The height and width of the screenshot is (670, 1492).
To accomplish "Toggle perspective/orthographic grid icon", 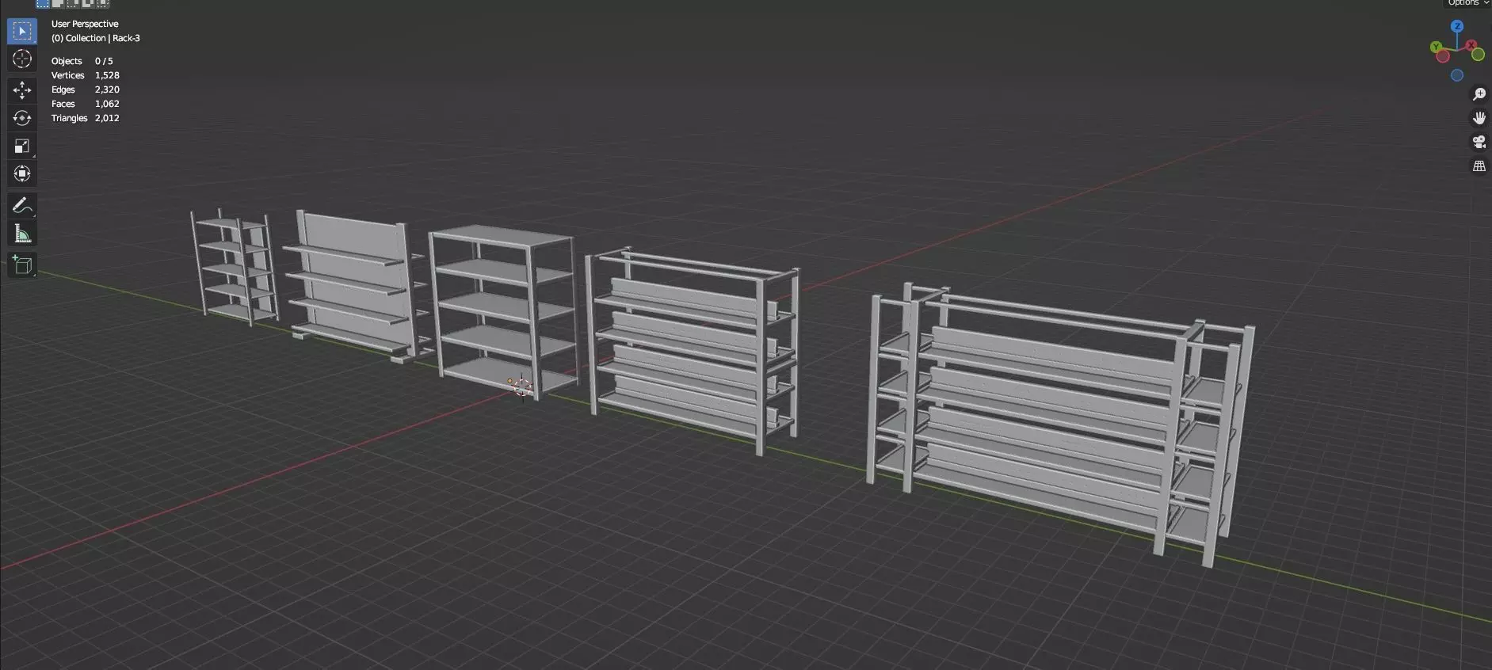I will click(x=1479, y=166).
